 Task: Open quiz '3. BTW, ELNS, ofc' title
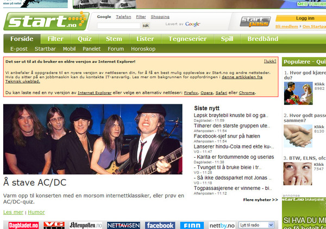coord(305,158)
